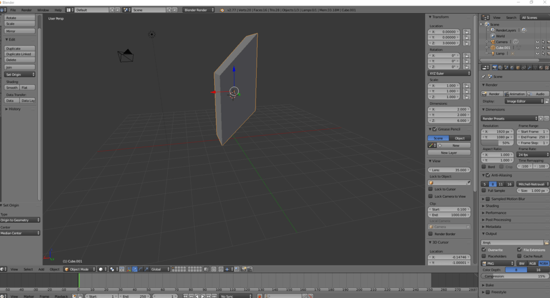Click the play animation button in timeline
The image size is (550, 298).
tap(202, 296)
